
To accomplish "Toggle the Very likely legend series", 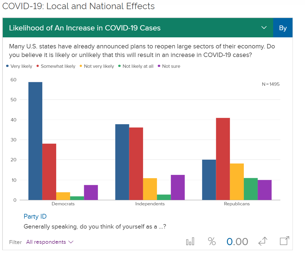I will tap(19, 66).
